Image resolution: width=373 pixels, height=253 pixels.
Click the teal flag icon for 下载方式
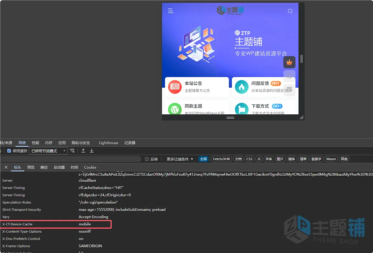(242, 109)
